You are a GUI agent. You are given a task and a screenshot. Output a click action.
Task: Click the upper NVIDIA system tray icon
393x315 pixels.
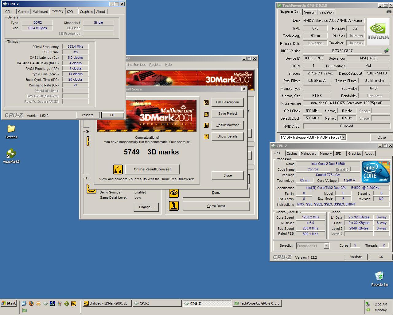[368, 304]
